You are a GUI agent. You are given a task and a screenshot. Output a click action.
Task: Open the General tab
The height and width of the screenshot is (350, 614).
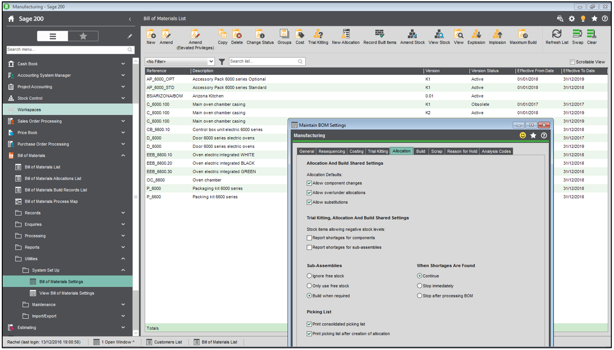coord(307,151)
